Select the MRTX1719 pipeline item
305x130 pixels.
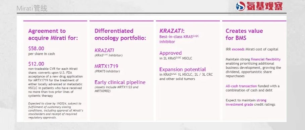pos(106,66)
